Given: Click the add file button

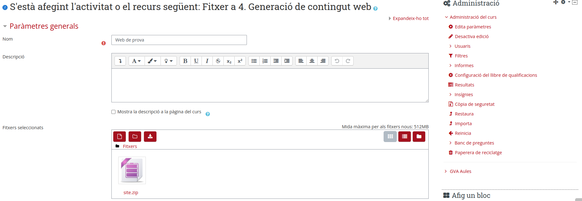Looking at the screenshot, I should [120, 136].
